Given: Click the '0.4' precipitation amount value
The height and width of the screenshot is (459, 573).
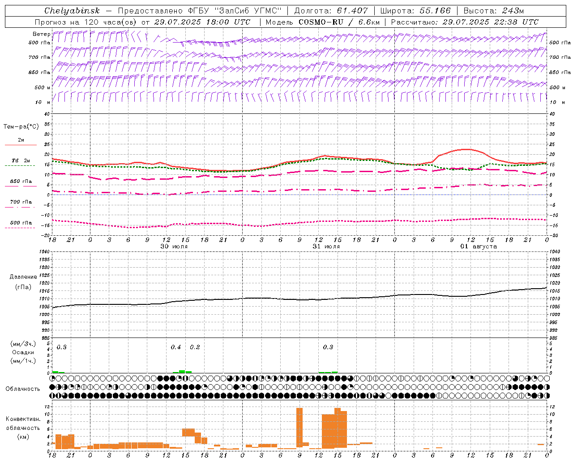Looking at the screenshot, I should click(176, 347).
